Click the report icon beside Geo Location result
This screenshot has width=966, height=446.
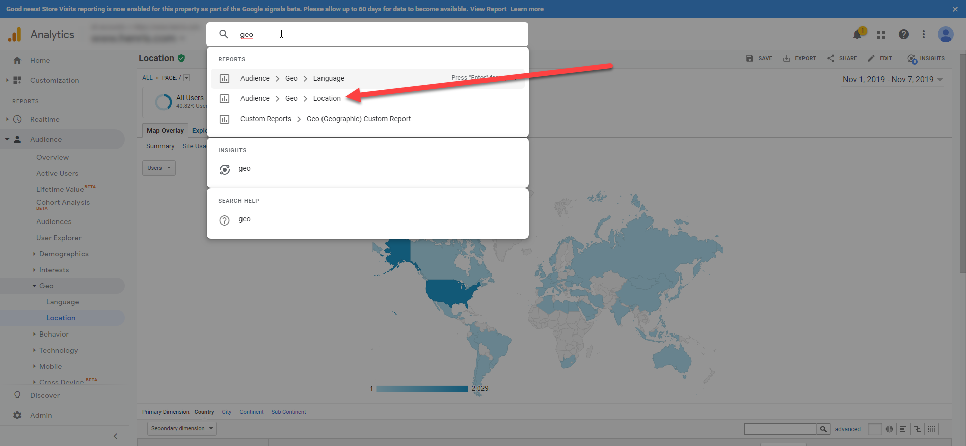tap(225, 99)
